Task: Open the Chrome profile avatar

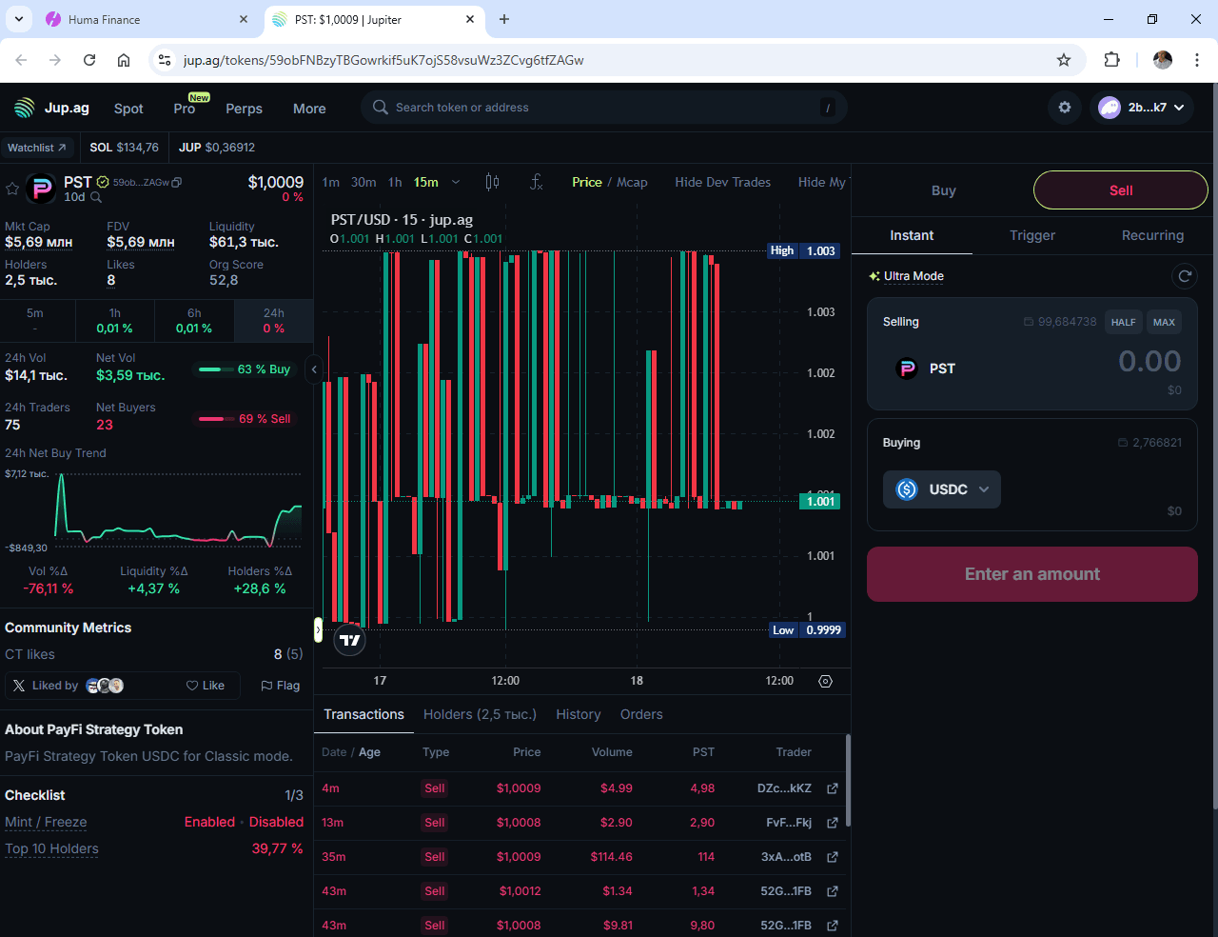Action: point(1163,60)
